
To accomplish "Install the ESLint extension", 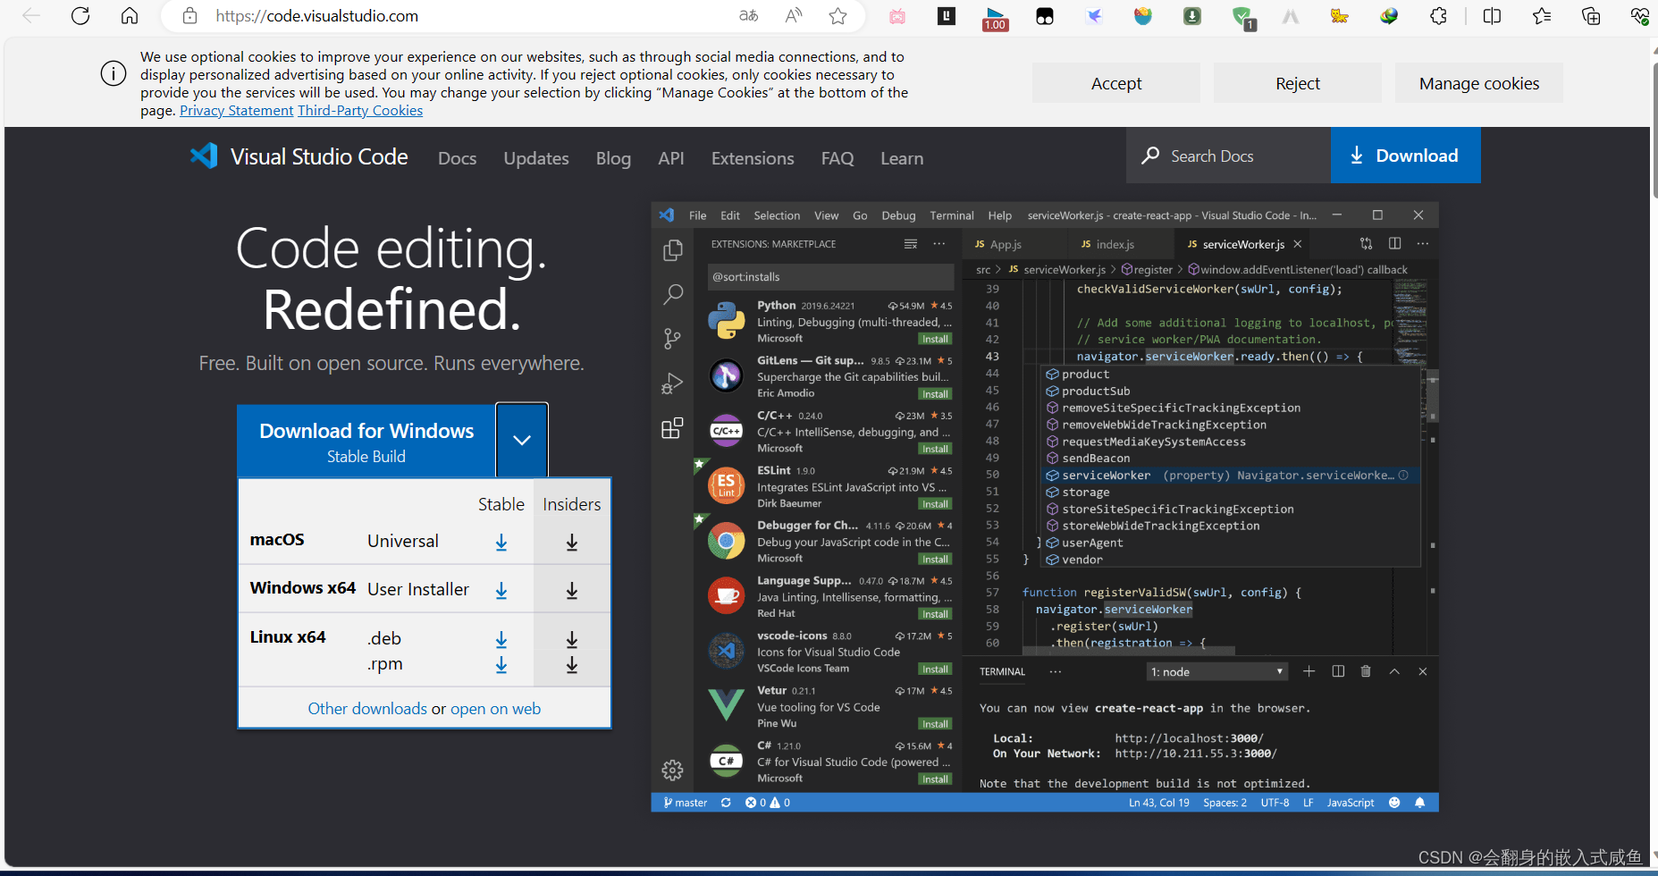I will (x=935, y=504).
